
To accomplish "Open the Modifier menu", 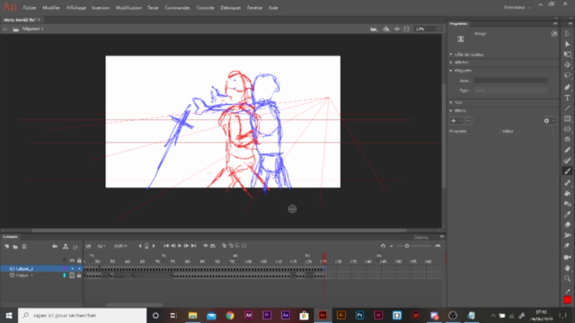I will (x=51, y=8).
